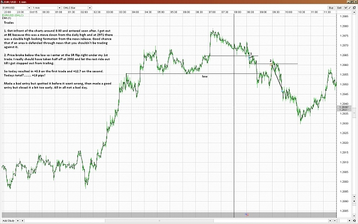Open the OHLC Bar chart type dropdown
This screenshot has height=224, width=358.
[x=77, y=8]
